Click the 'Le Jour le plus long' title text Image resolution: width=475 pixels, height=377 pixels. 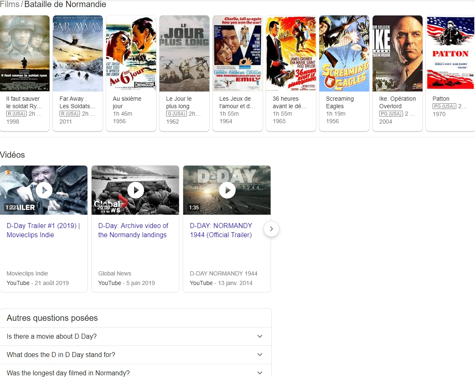(179, 102)
